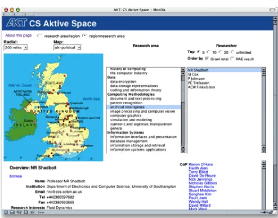
Task: Click the AKT logo in the header
Action: tap(16, 23)
